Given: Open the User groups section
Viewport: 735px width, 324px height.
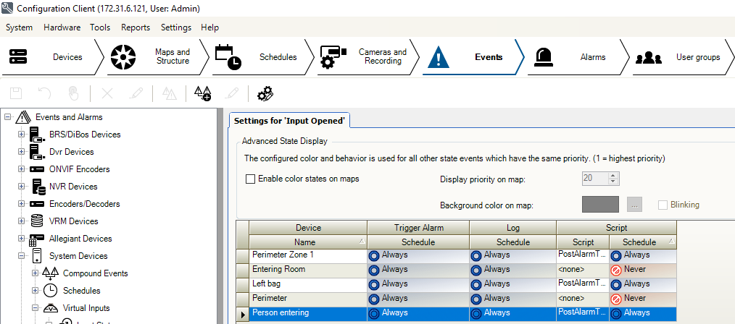Looking at the screenshot, I should coord(681,57).
